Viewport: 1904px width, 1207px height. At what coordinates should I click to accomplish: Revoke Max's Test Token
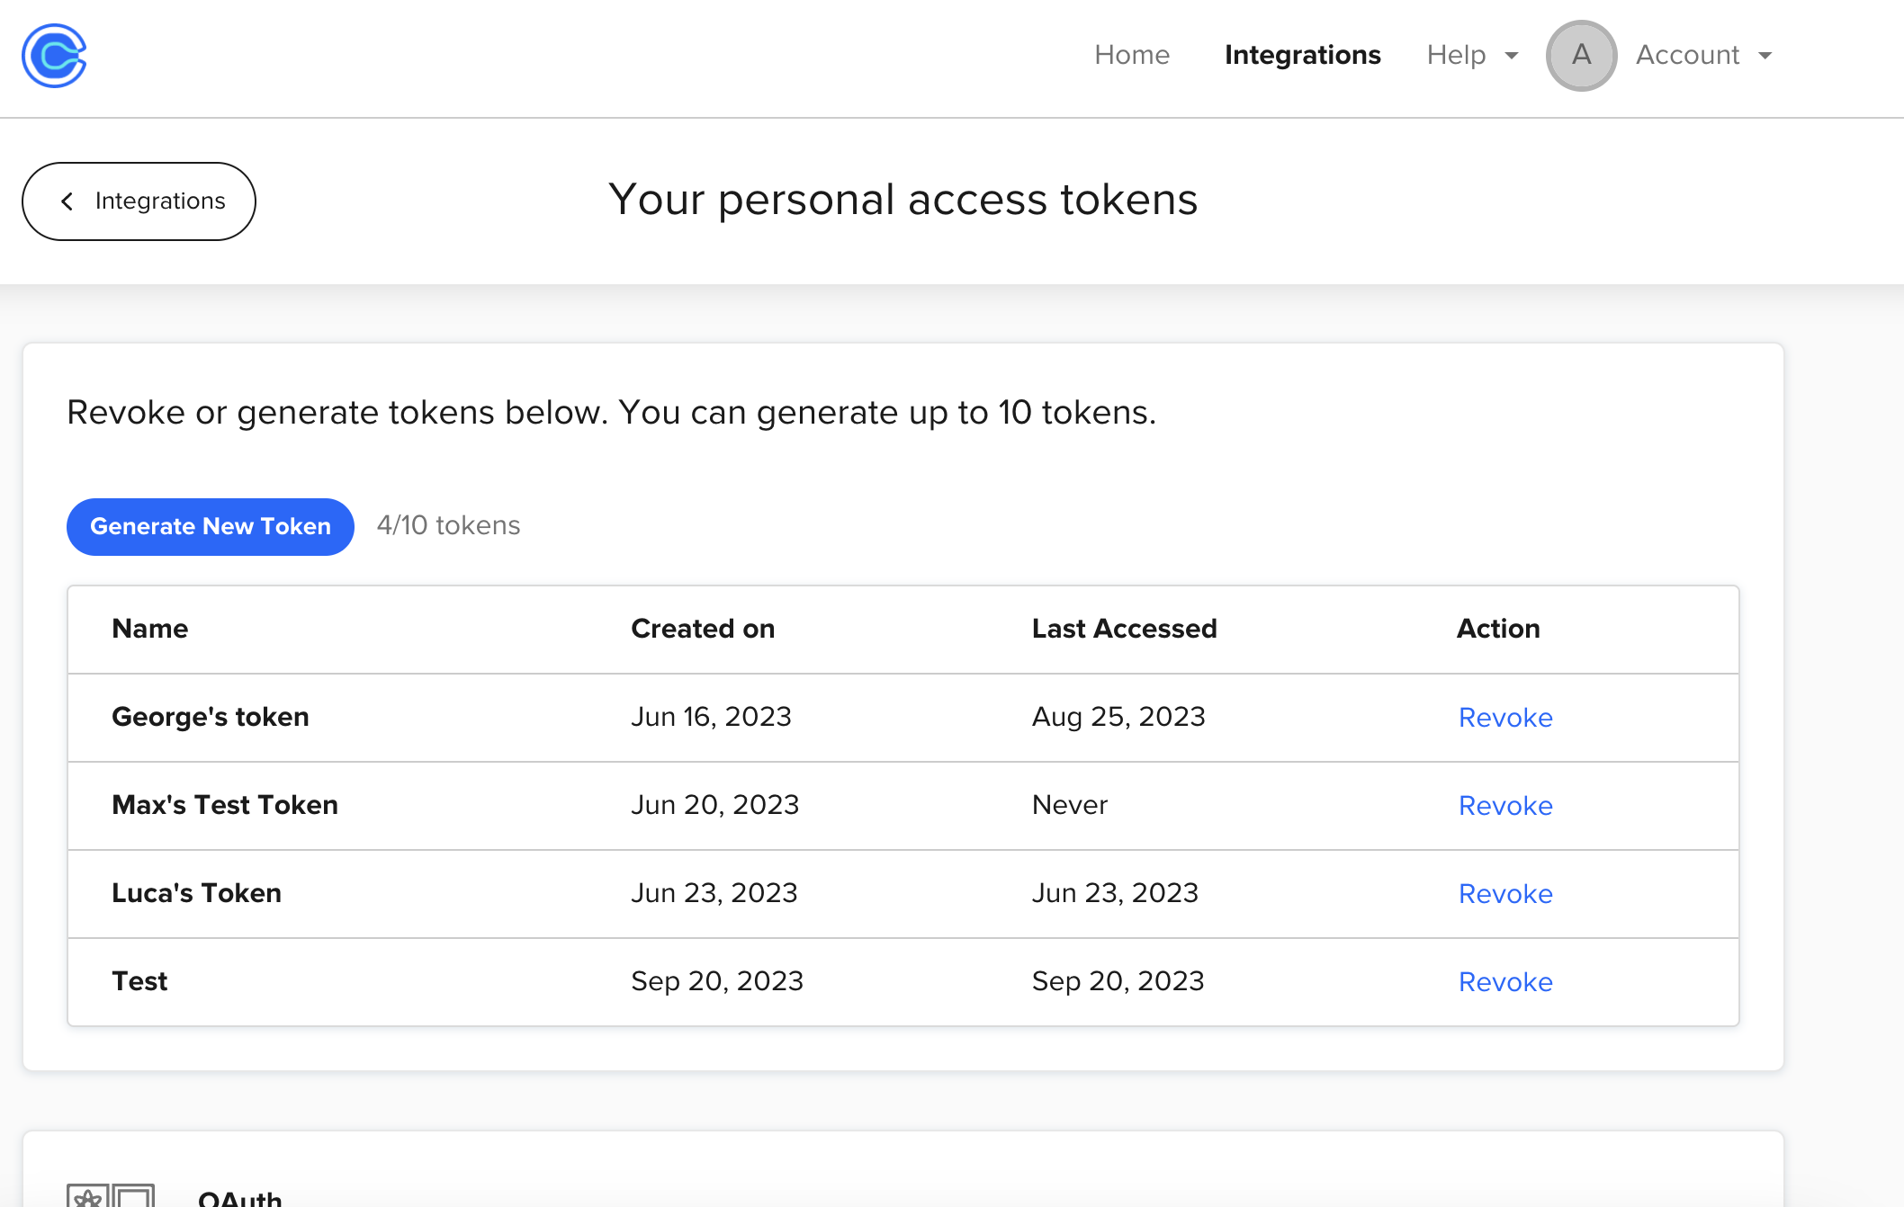[x=1505, y=806]
